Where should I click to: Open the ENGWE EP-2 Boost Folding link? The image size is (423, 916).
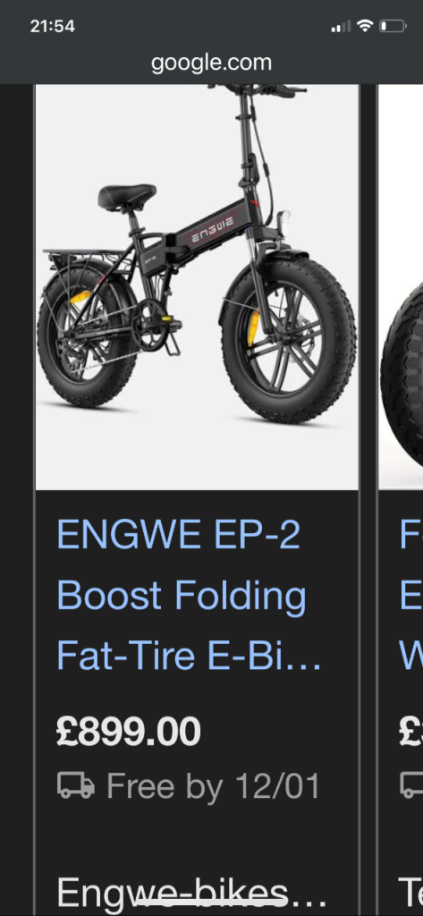pyautogui.click(x=189, y=595)
